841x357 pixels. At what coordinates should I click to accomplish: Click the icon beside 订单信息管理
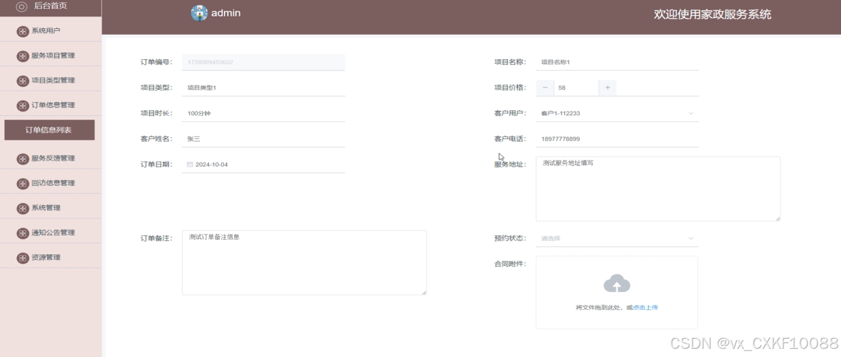(x=23, y=105)
